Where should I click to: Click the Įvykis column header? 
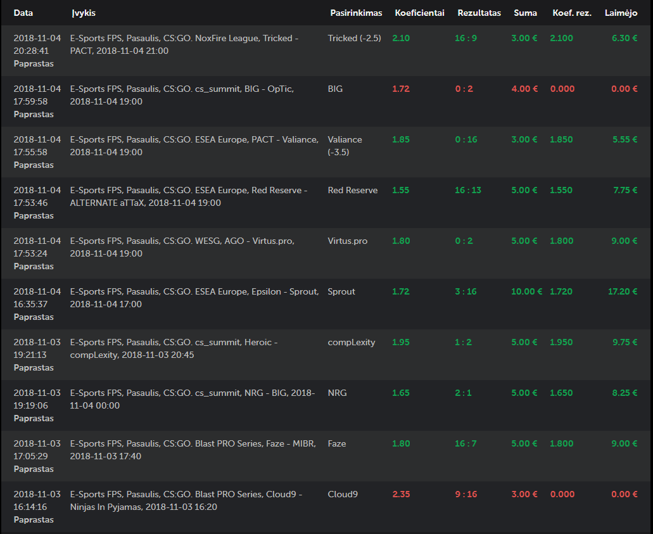[84, 13]
